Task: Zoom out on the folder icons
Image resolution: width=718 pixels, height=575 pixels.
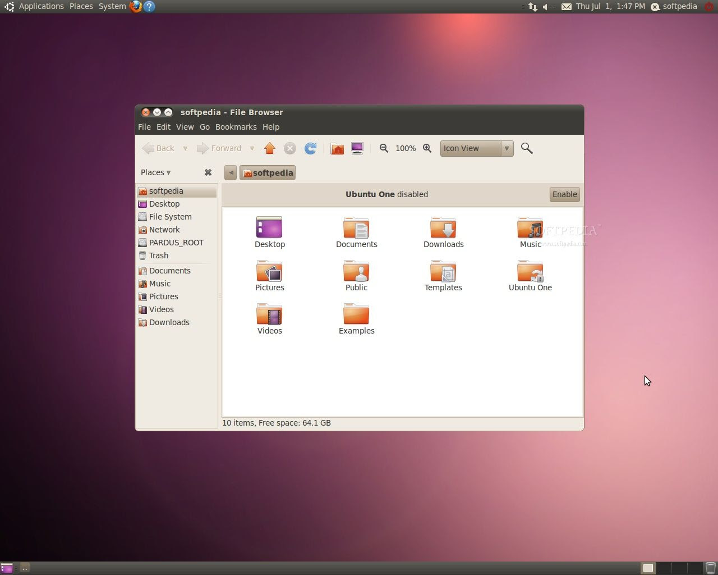Action: [384, 148]
